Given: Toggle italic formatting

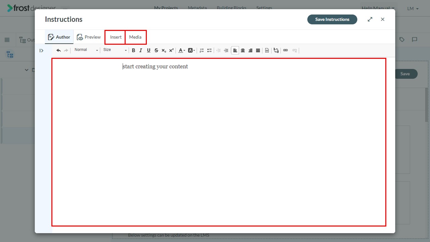Looking at the screenshot, I should 141,50.
